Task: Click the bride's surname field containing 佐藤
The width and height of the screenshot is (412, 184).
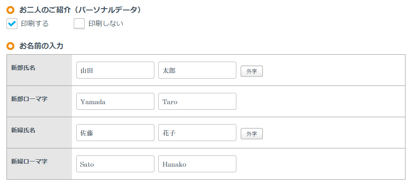Action: point(115,133)
